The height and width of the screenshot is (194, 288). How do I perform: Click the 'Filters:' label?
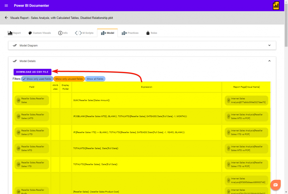(x=17, y=79)
